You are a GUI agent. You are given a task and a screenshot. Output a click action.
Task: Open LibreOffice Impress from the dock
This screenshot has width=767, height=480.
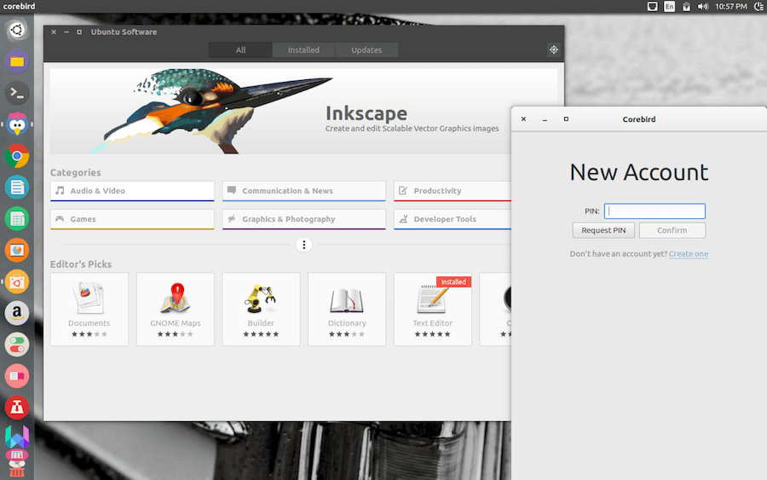17,251
